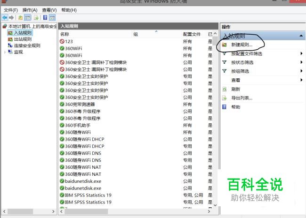This screenshot has height=218, width=306.
Task: Select 出站规则 in the left tree
Action: [23, 39]
